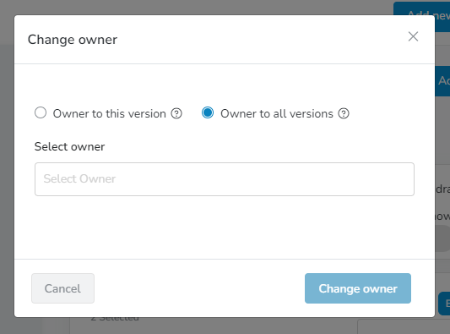Open help icon beside "Owner to this version"
Image resolution: width=450 pixels, height=334 pixels.
pos(176,113)
